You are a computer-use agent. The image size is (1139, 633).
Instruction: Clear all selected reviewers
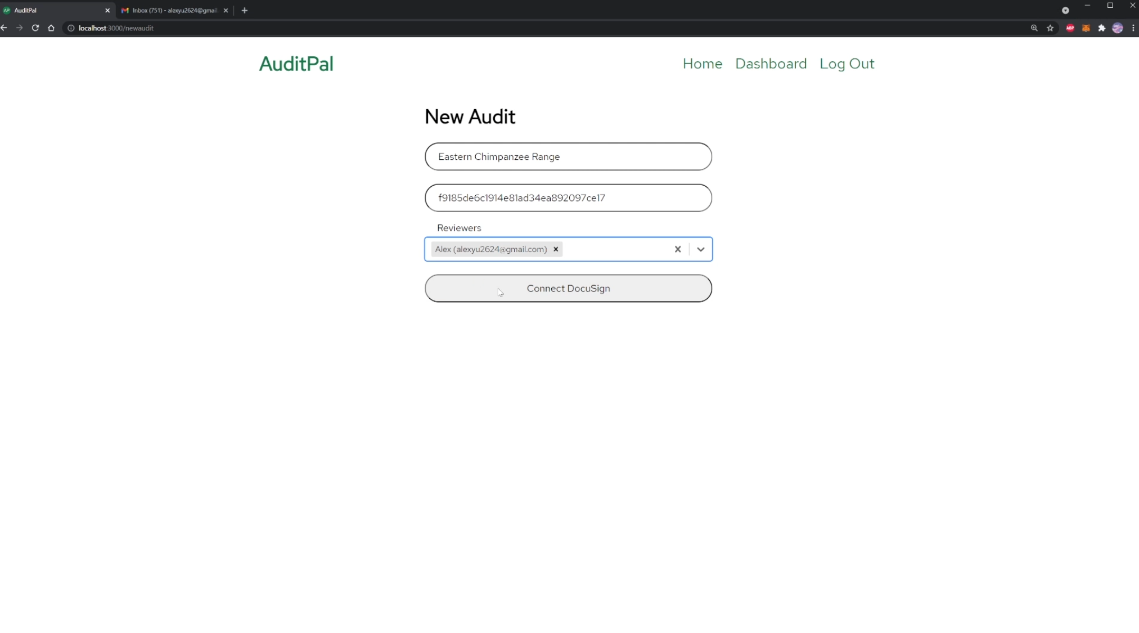677,249
